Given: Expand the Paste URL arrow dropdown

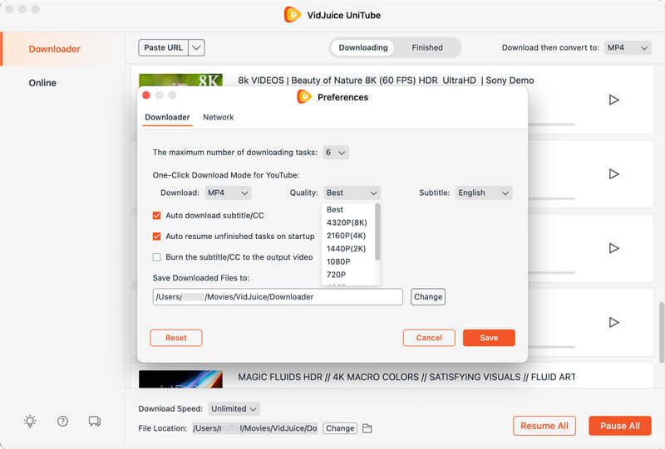Looking at the screenshot, I should 196,48.
